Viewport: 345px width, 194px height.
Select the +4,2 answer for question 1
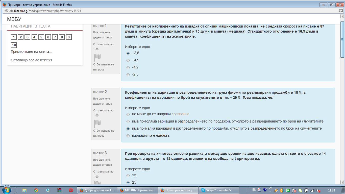click(128, 60)
